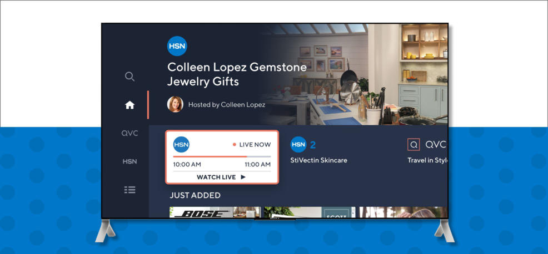Click the Watch Live button
The height and width of the screenshot is (254, 548).
coord(222,177)
